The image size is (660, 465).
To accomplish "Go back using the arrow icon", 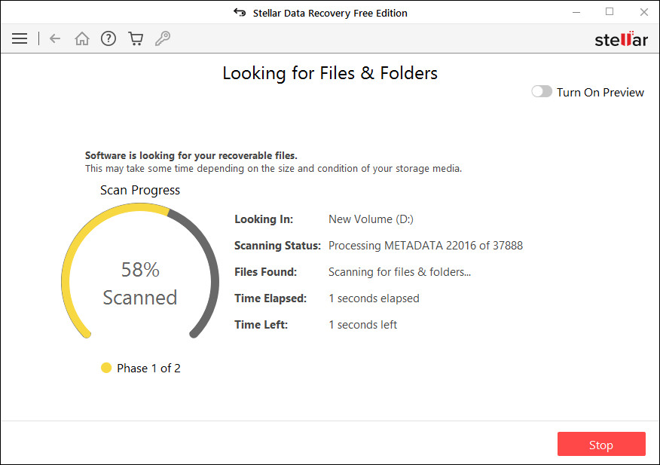I will click(x=55, y=38).
